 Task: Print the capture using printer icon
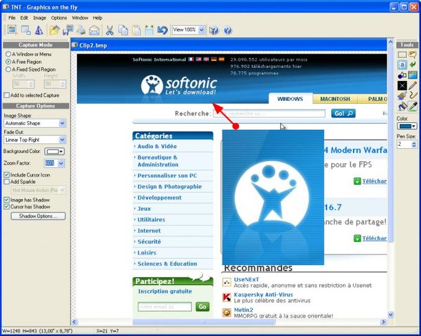81,30
